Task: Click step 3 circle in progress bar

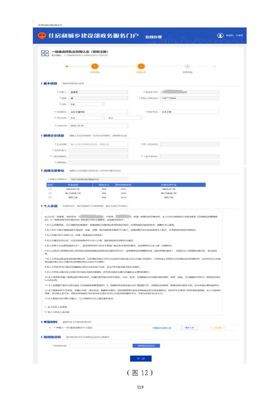Action: [x=187, y=66]
